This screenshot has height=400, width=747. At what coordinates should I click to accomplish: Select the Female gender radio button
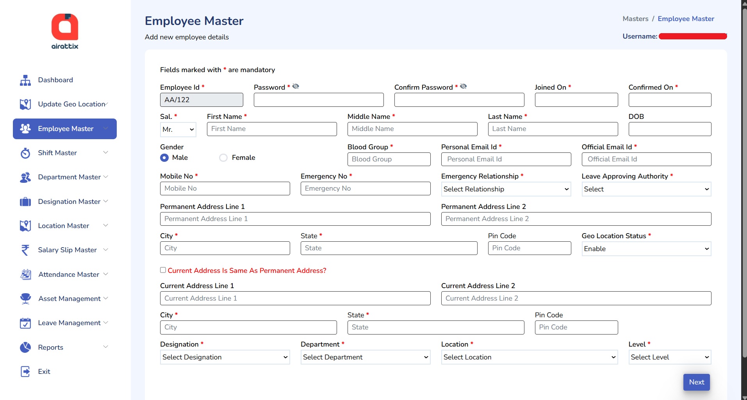(223, 158)
